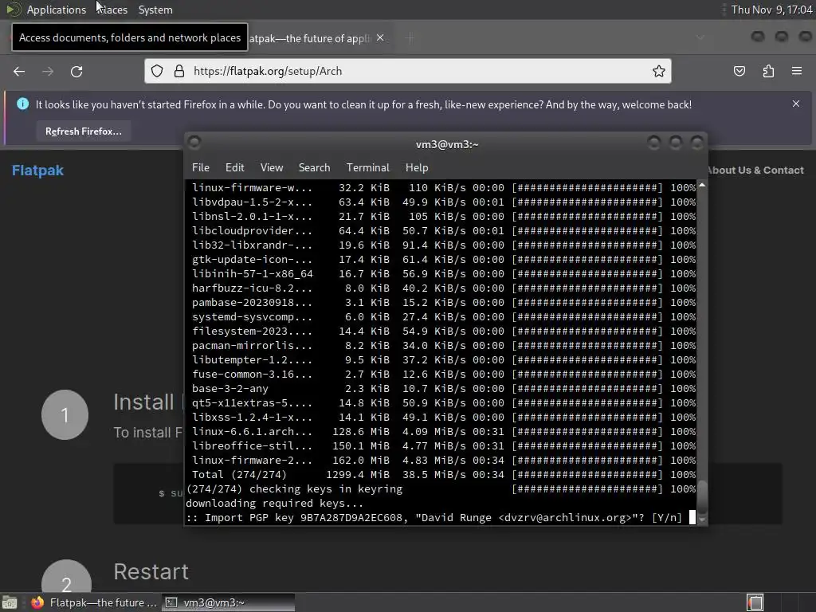The width and height of the screenshot is (816, 612).
Task: Bookmark this page with star icon
Action: click(x=659, y=71)
